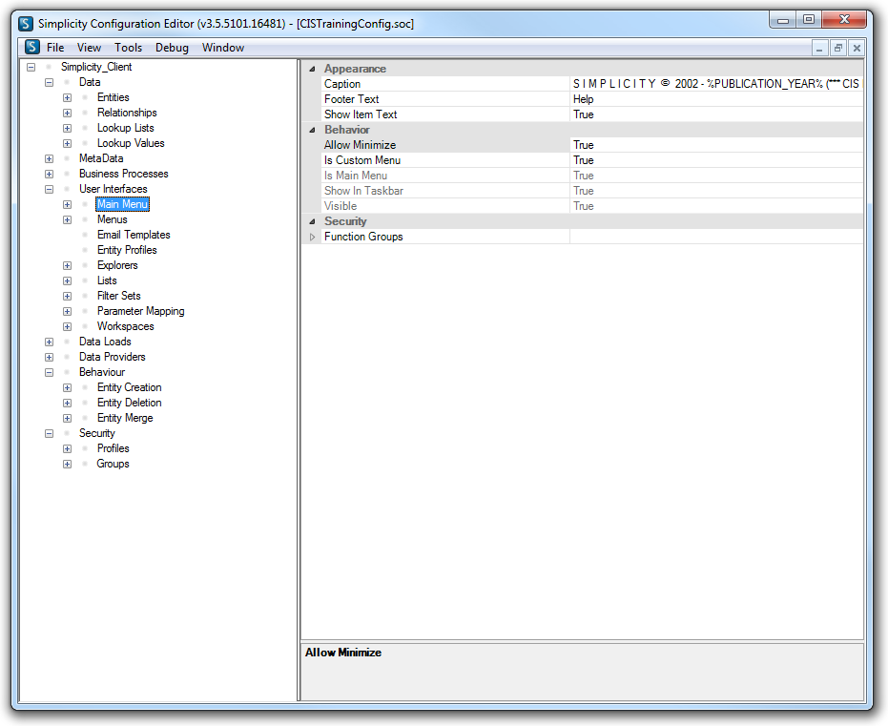Expand the Entities node
The width and height of the screenshot is (888, 726).
coord(68,97)
